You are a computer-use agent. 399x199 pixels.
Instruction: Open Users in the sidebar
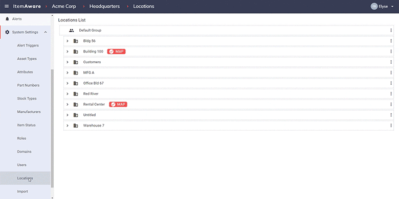pos(21,165)
